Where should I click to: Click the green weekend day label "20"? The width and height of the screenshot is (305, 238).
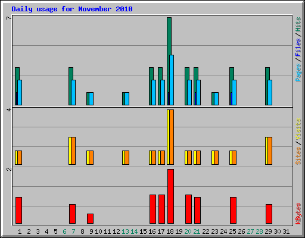pos(188,231)
